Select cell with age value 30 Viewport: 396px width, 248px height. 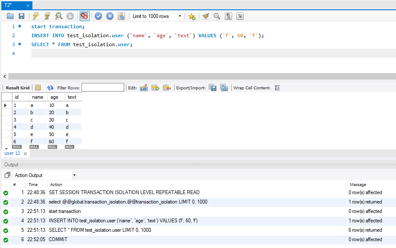(x=56, y=120)
